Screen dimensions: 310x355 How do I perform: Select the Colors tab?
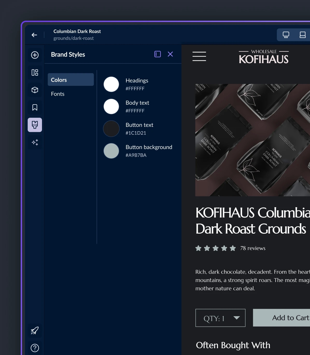[71, 80]
